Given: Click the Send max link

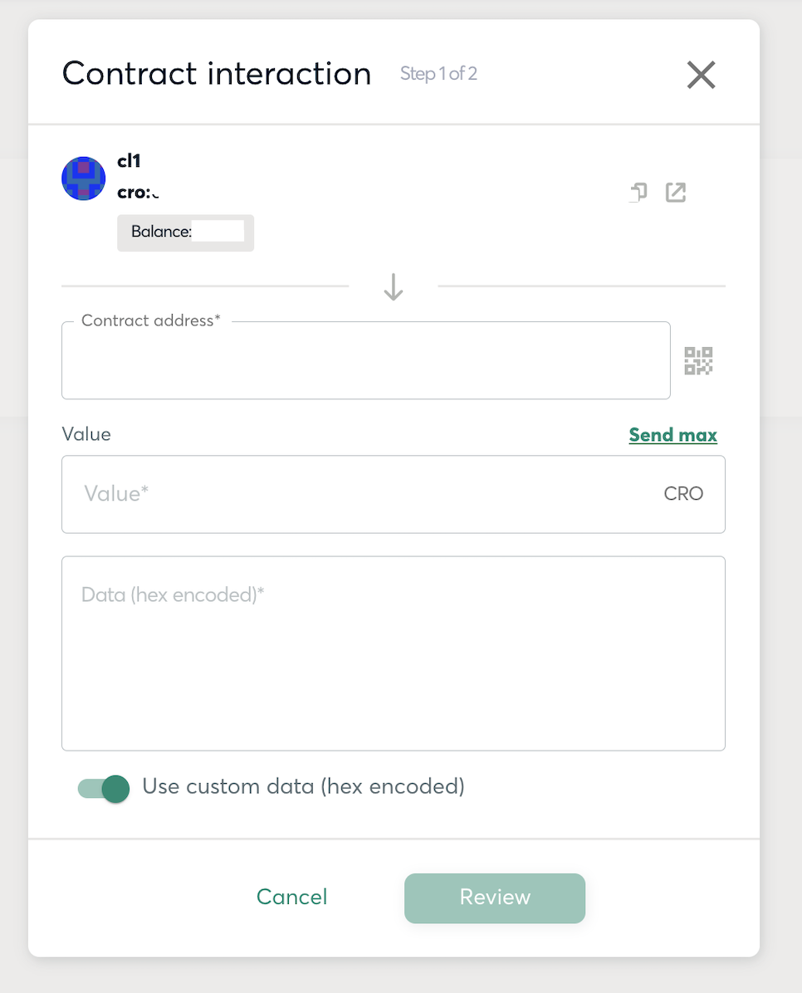Looking at the screenshot, I should coord(672,435).
